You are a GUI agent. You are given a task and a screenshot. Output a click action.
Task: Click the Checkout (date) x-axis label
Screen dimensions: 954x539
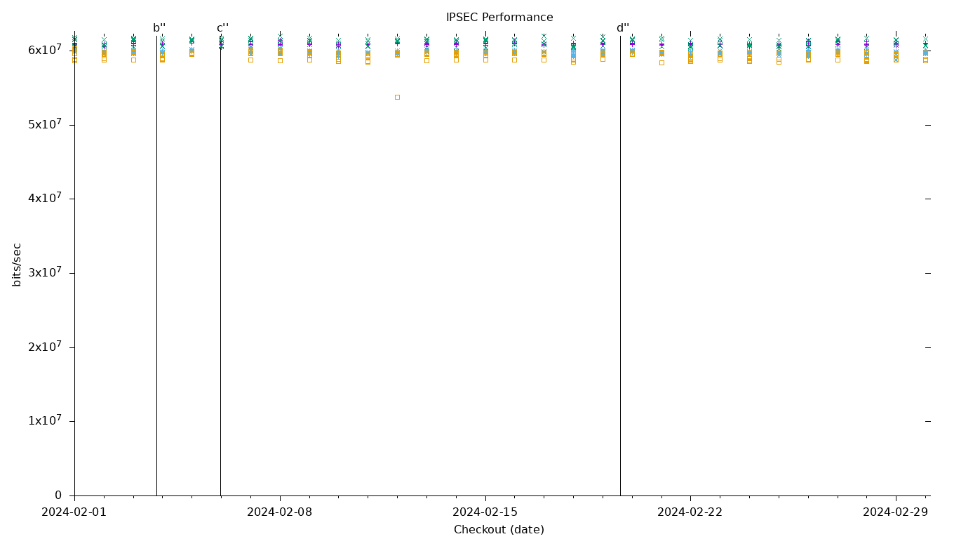[499, 530]
